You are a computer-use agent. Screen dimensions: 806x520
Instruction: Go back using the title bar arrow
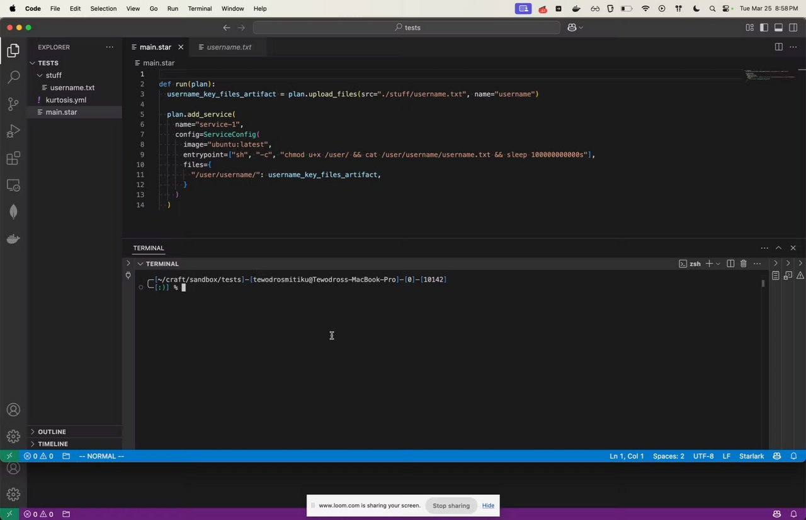[227, 28]
